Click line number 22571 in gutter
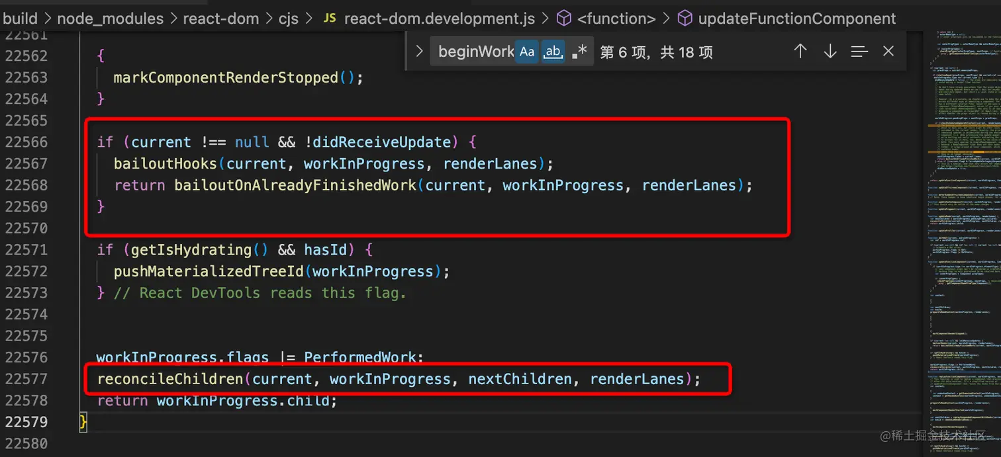 click(x=26, y=250)
